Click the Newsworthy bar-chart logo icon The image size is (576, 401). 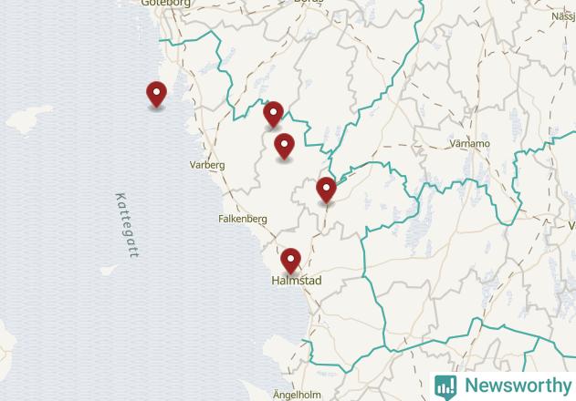pos(445,386)
